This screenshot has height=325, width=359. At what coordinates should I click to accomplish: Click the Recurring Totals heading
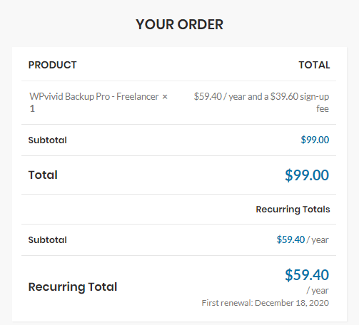click(293, 210)
